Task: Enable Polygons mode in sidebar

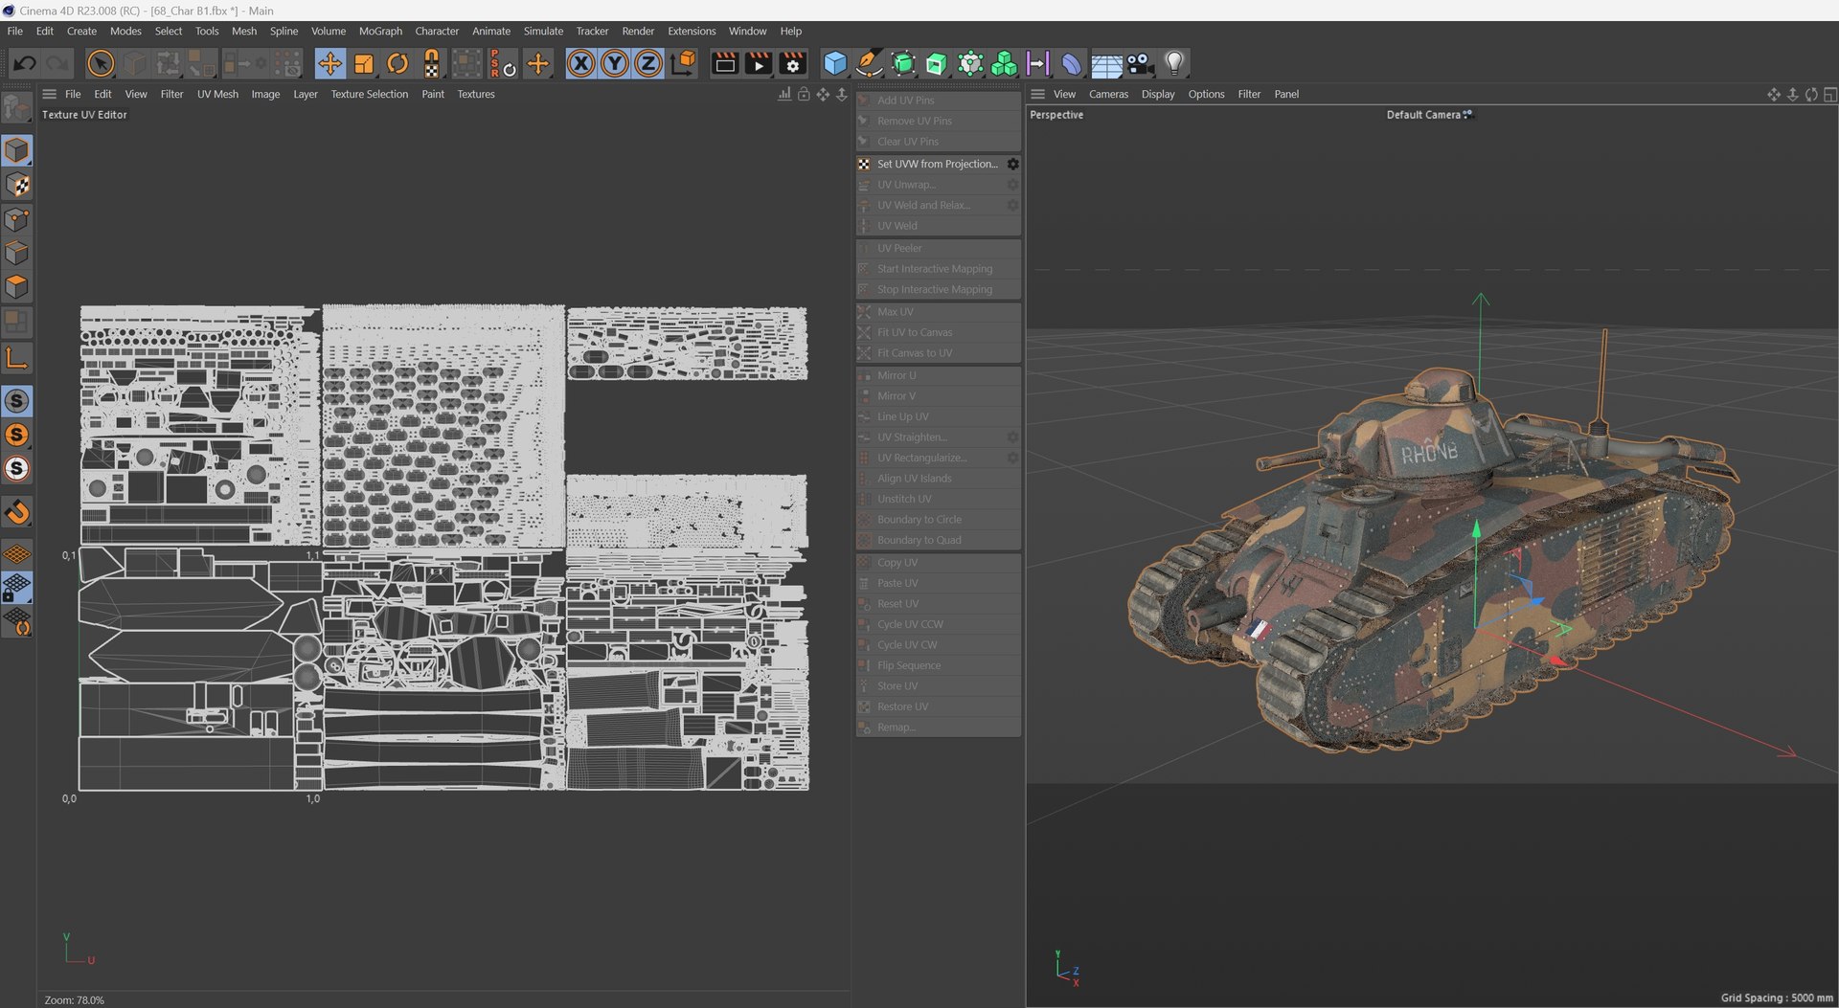Action: [17, 287]
